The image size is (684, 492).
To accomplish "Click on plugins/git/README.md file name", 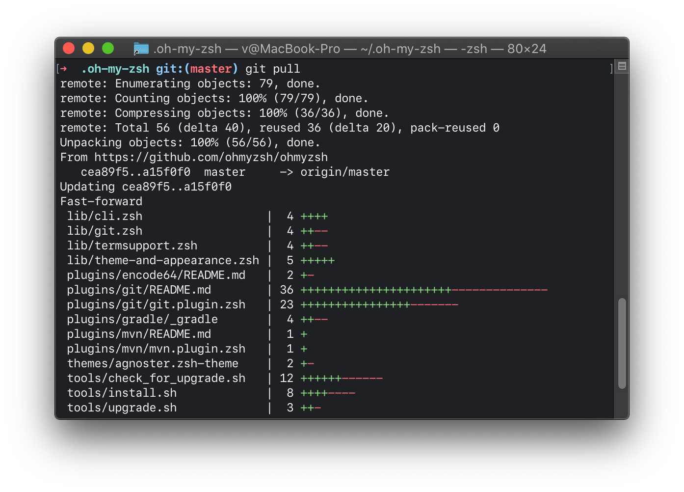I will [x=139, y=290].
